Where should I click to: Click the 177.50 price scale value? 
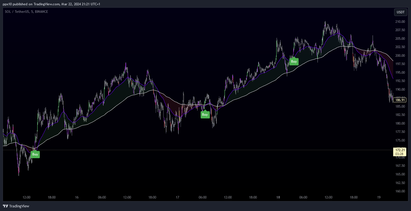point(400,132)
